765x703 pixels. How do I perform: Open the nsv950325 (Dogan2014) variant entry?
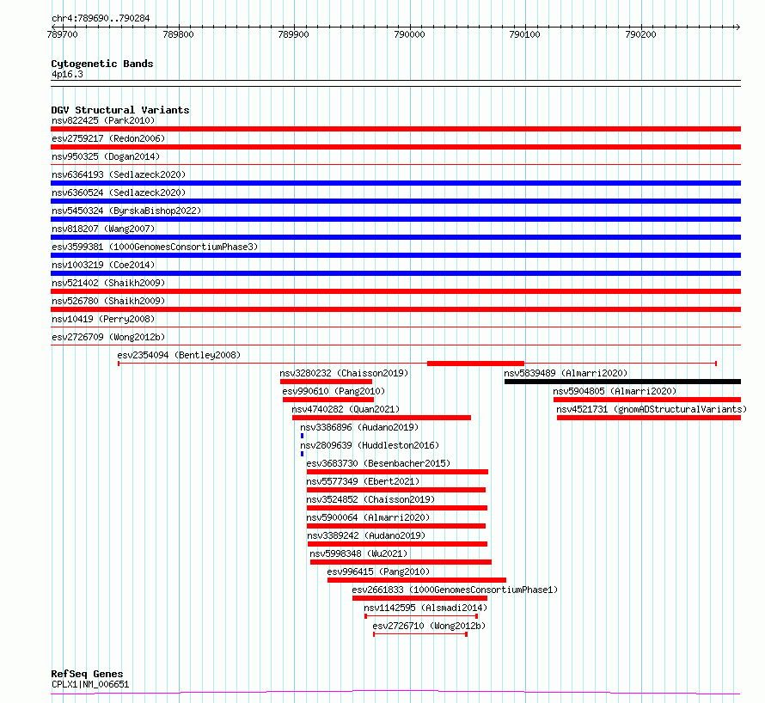point(106,156)
